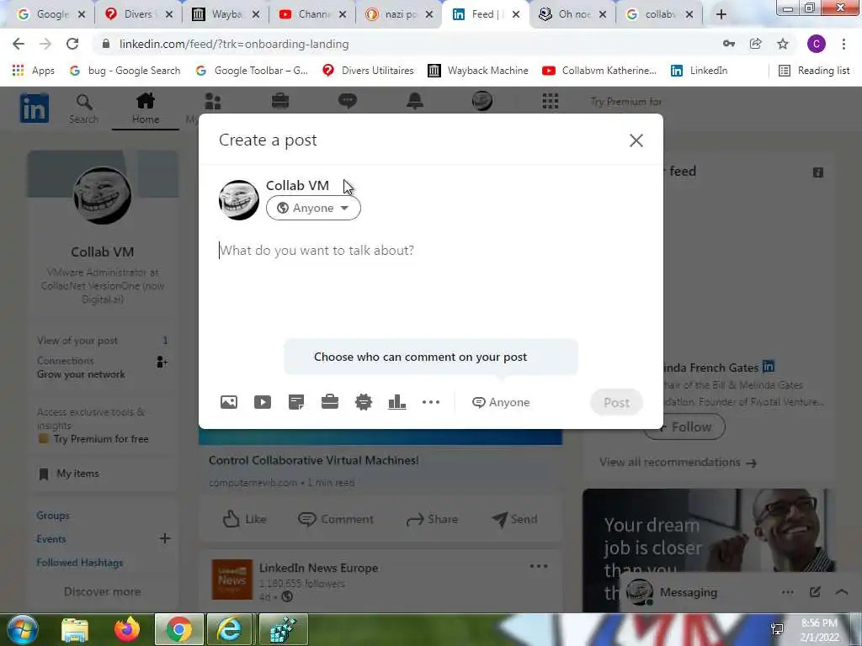Switch to the Divers browser tab
Image resolution: width=862 pixels, height=646 pixels.
click(139, 14)
